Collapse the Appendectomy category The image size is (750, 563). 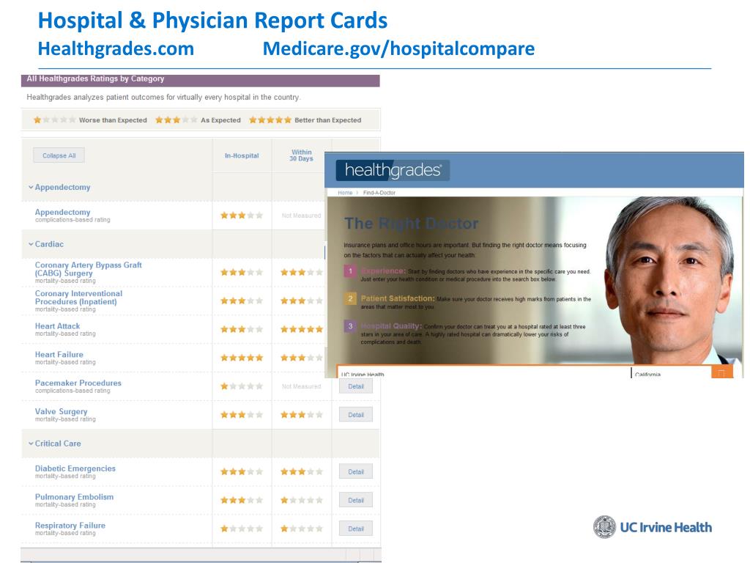pyautogui.click(x=59, y=187)
